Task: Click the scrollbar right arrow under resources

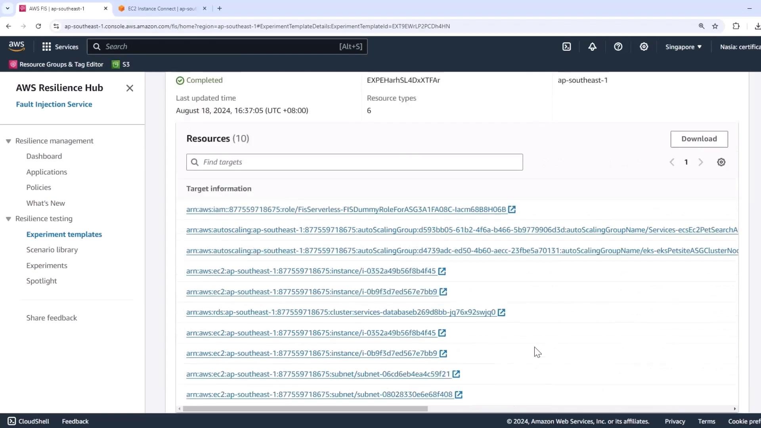Action: (735, 409)
